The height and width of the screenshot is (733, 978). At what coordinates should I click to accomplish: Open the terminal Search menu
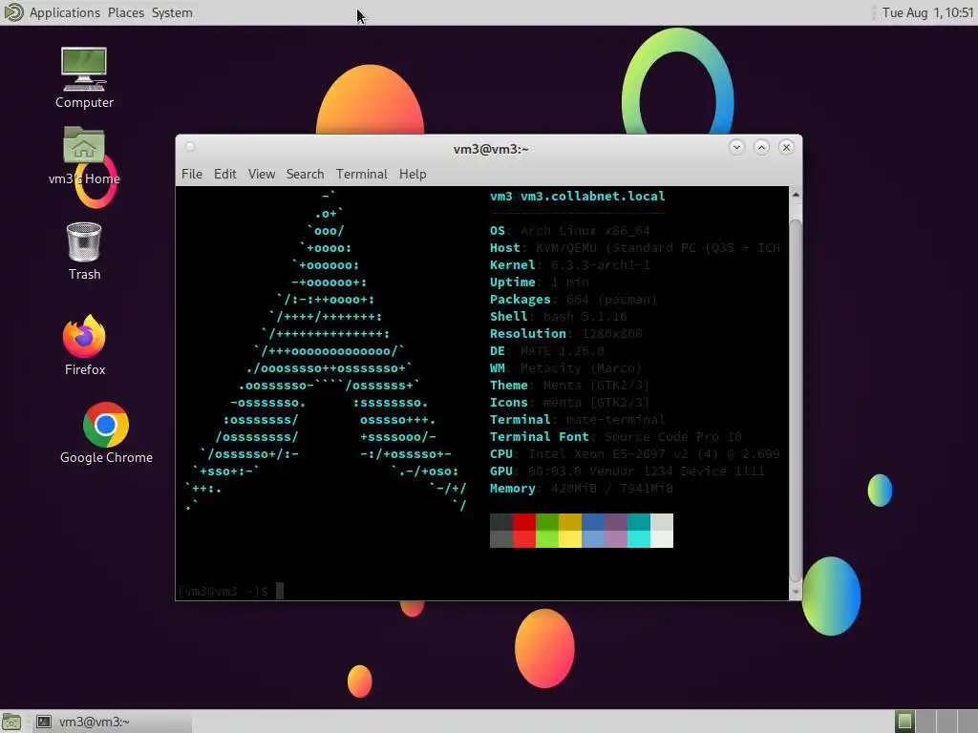[305, 174]
